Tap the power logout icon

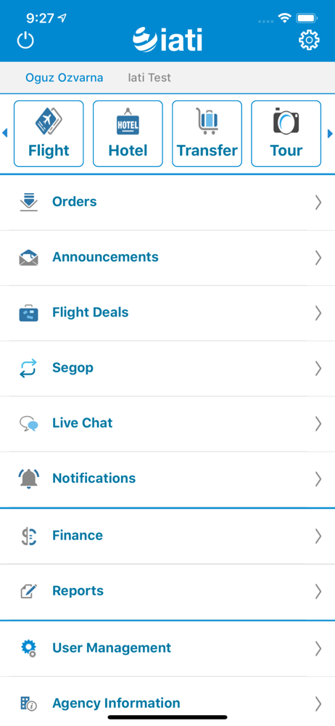tap(26, 41)
